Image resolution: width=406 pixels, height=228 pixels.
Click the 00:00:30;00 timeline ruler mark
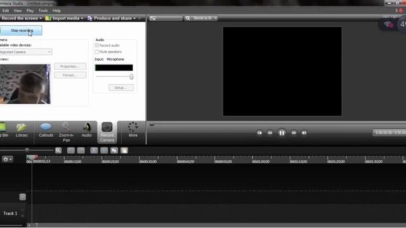[148, 161]
